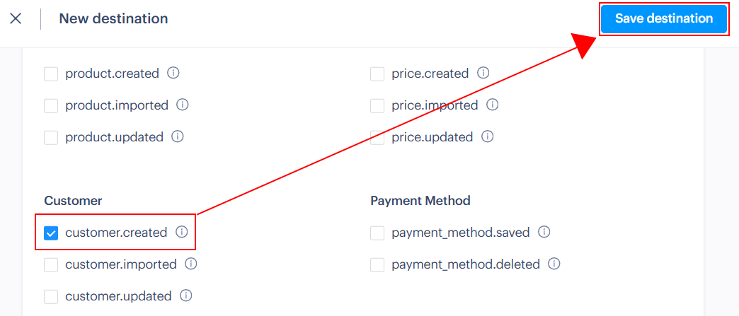Click info icon next to customer.updated
Image resolution: width=739 pixels, height=316 pixels.
(185, 295)
